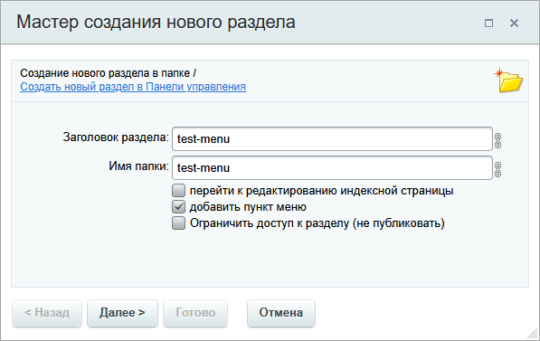The width and height of the screenshot is (540, 341).
Task: Enable перейти к редактированию индексной страницы checkbox
Action: [x=178, y=190]
